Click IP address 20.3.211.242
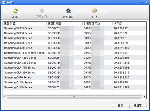The height and width of the screenshot is (111, 150). point(121,63)
